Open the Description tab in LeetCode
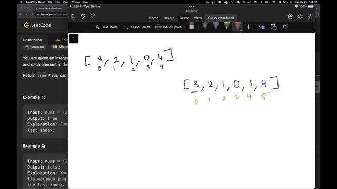This screenshot has width=337, height=189. [33, 40]
